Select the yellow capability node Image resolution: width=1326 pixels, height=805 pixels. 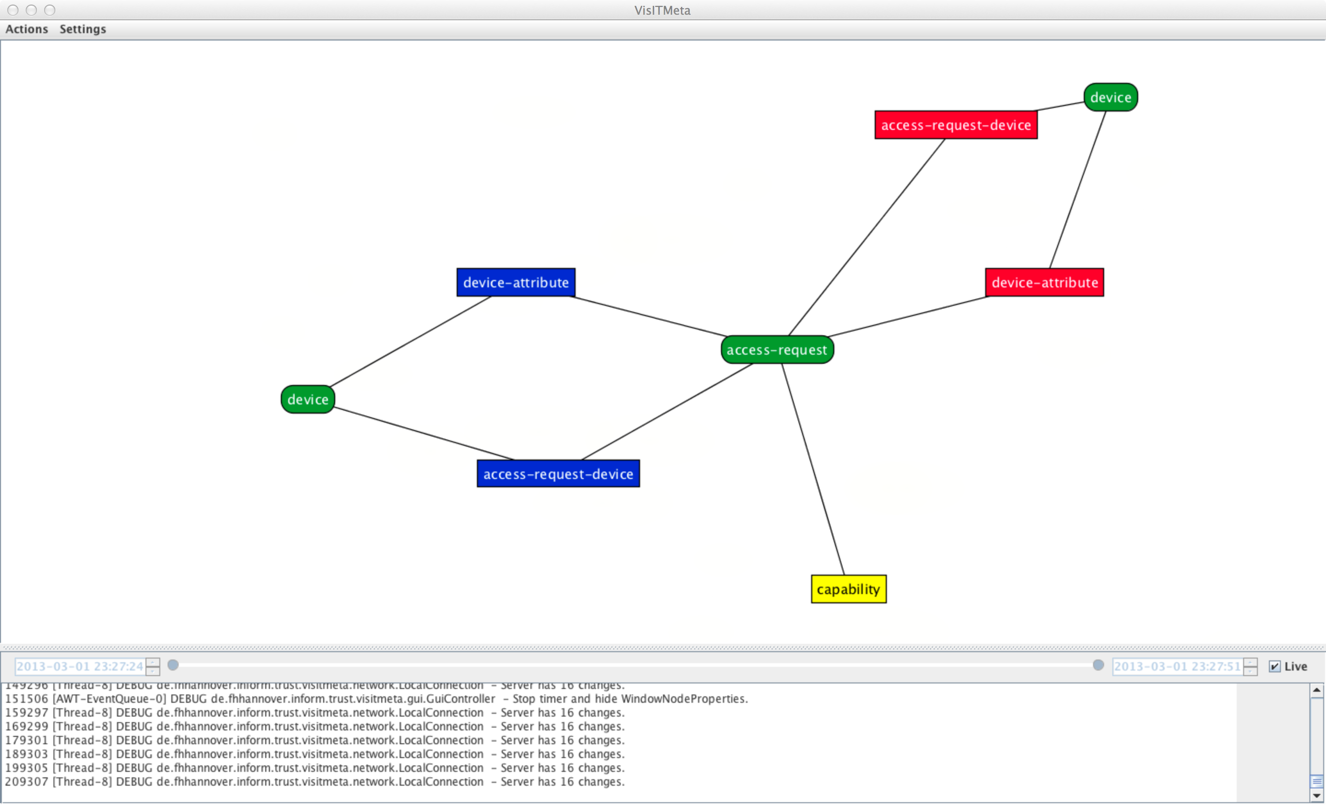coord(849,589)
